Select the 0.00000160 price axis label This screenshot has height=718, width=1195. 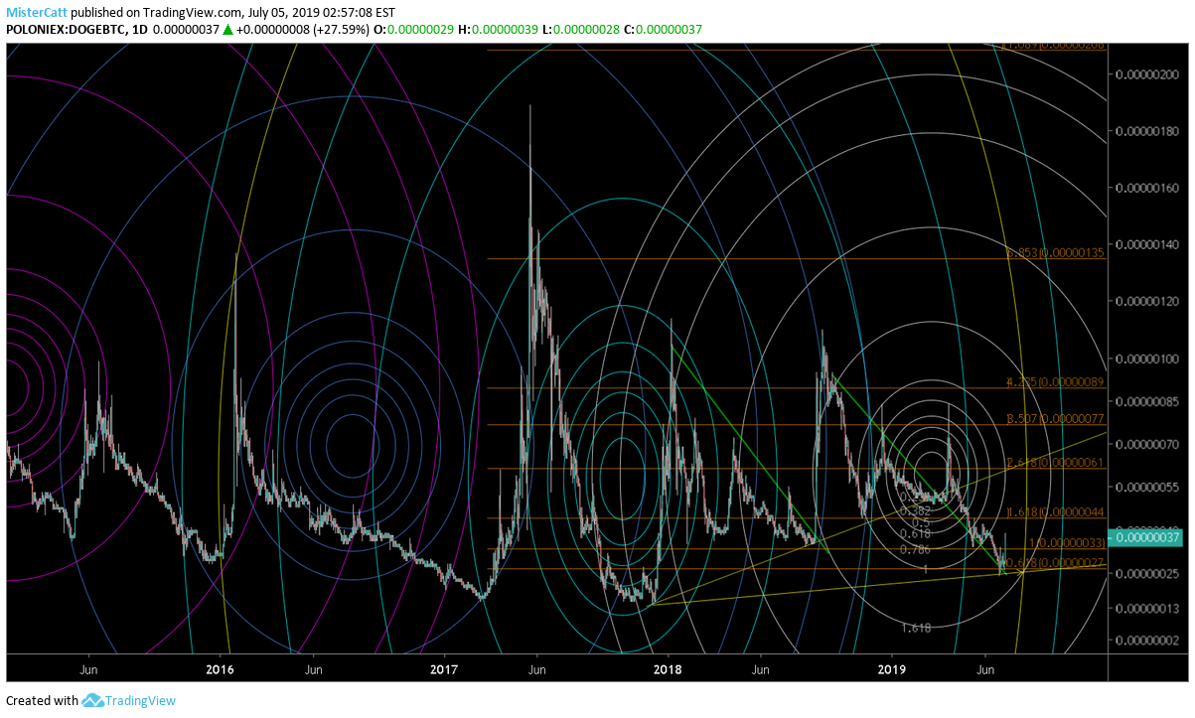1147,188
